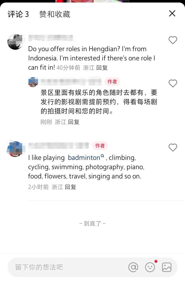Like the badminton hobbies comment with heart
This screenshot has height=281, width=185.
point(173,148)
